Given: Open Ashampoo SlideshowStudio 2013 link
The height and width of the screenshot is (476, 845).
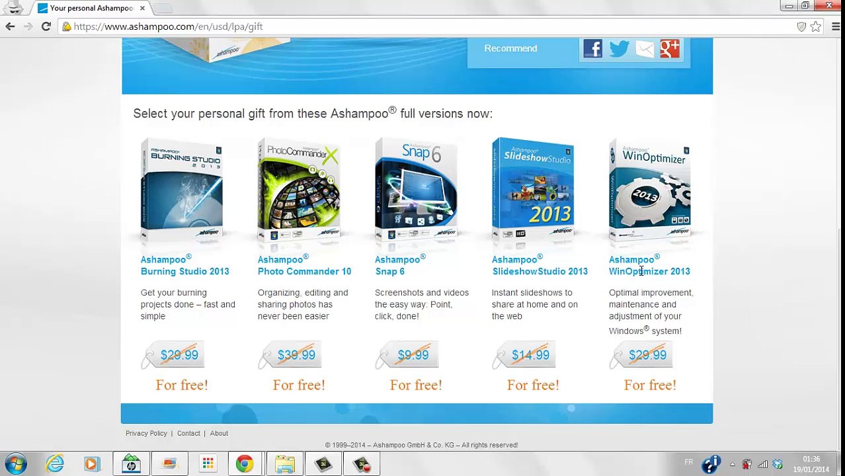Looking at the screenshot, I should tap(540, 265).
